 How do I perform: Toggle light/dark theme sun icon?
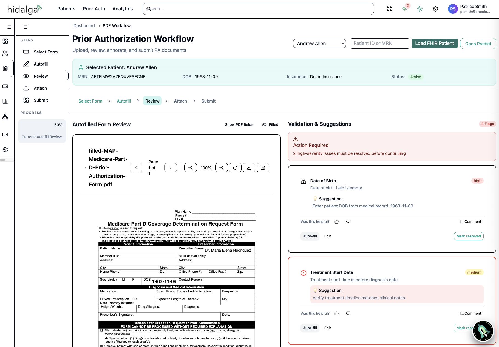(x=419, y=9)
